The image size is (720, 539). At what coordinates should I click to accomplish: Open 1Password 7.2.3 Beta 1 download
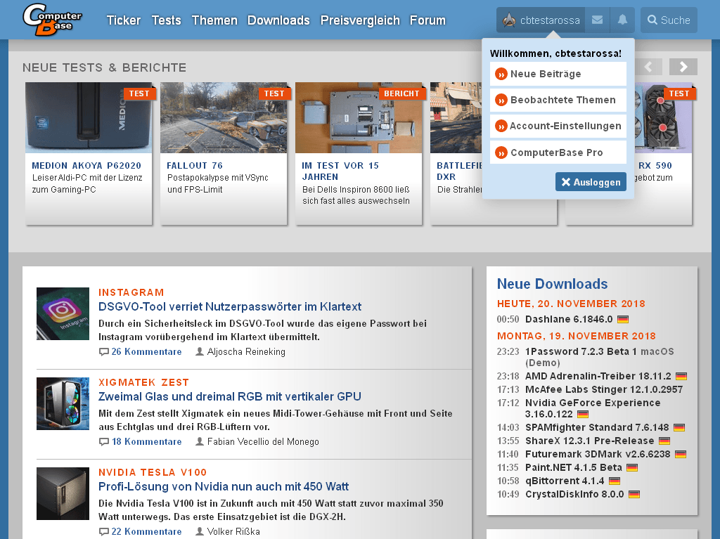pos(599,357)
